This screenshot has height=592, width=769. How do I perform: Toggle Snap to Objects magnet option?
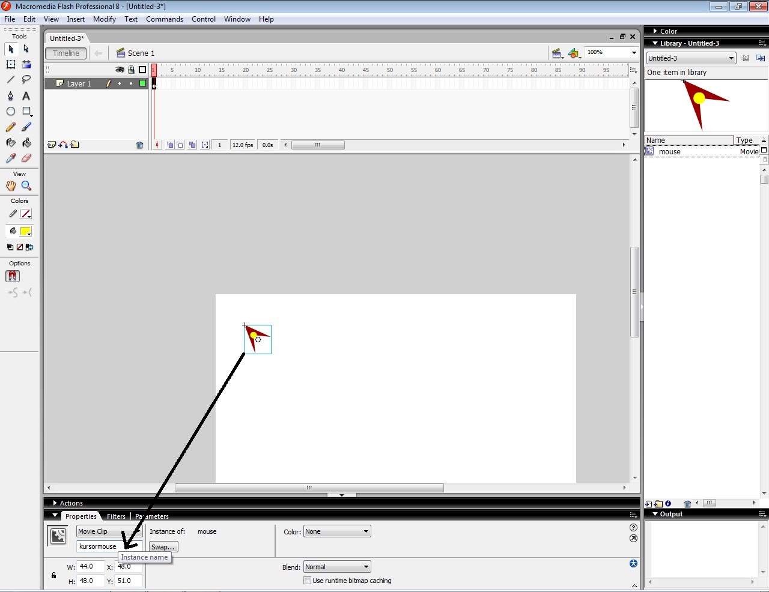13,276
